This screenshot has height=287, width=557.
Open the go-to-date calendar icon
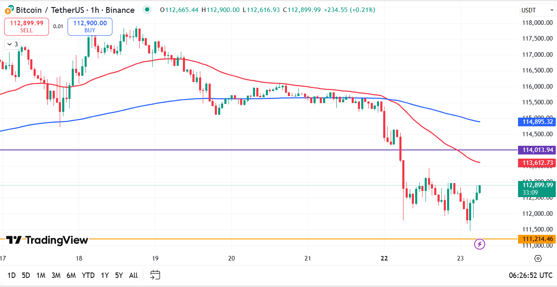pos(155,275)
